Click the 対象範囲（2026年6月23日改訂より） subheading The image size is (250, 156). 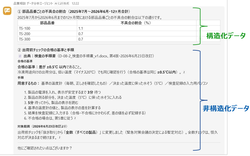(x=42, y=126)
